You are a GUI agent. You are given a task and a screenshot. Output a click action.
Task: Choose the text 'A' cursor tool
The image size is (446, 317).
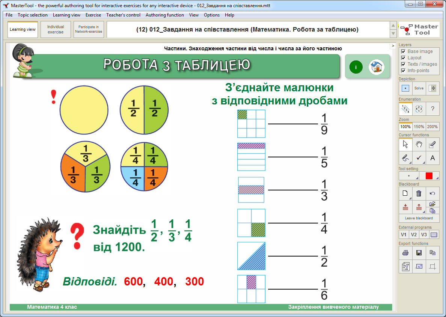click(432, 158)
